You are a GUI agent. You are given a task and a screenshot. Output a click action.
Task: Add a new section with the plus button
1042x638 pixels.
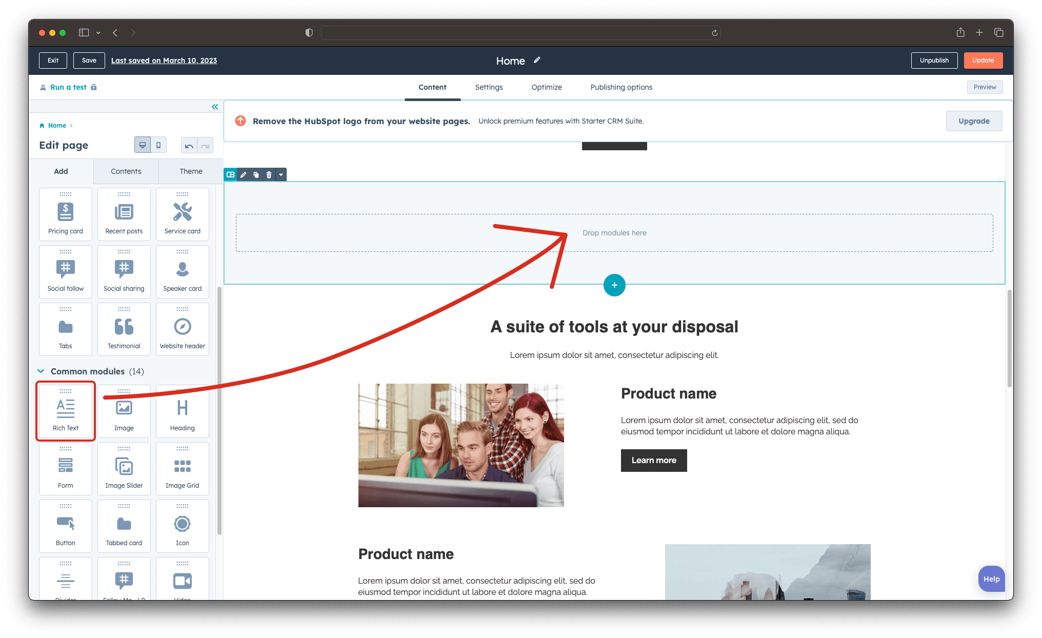point(614,285)
